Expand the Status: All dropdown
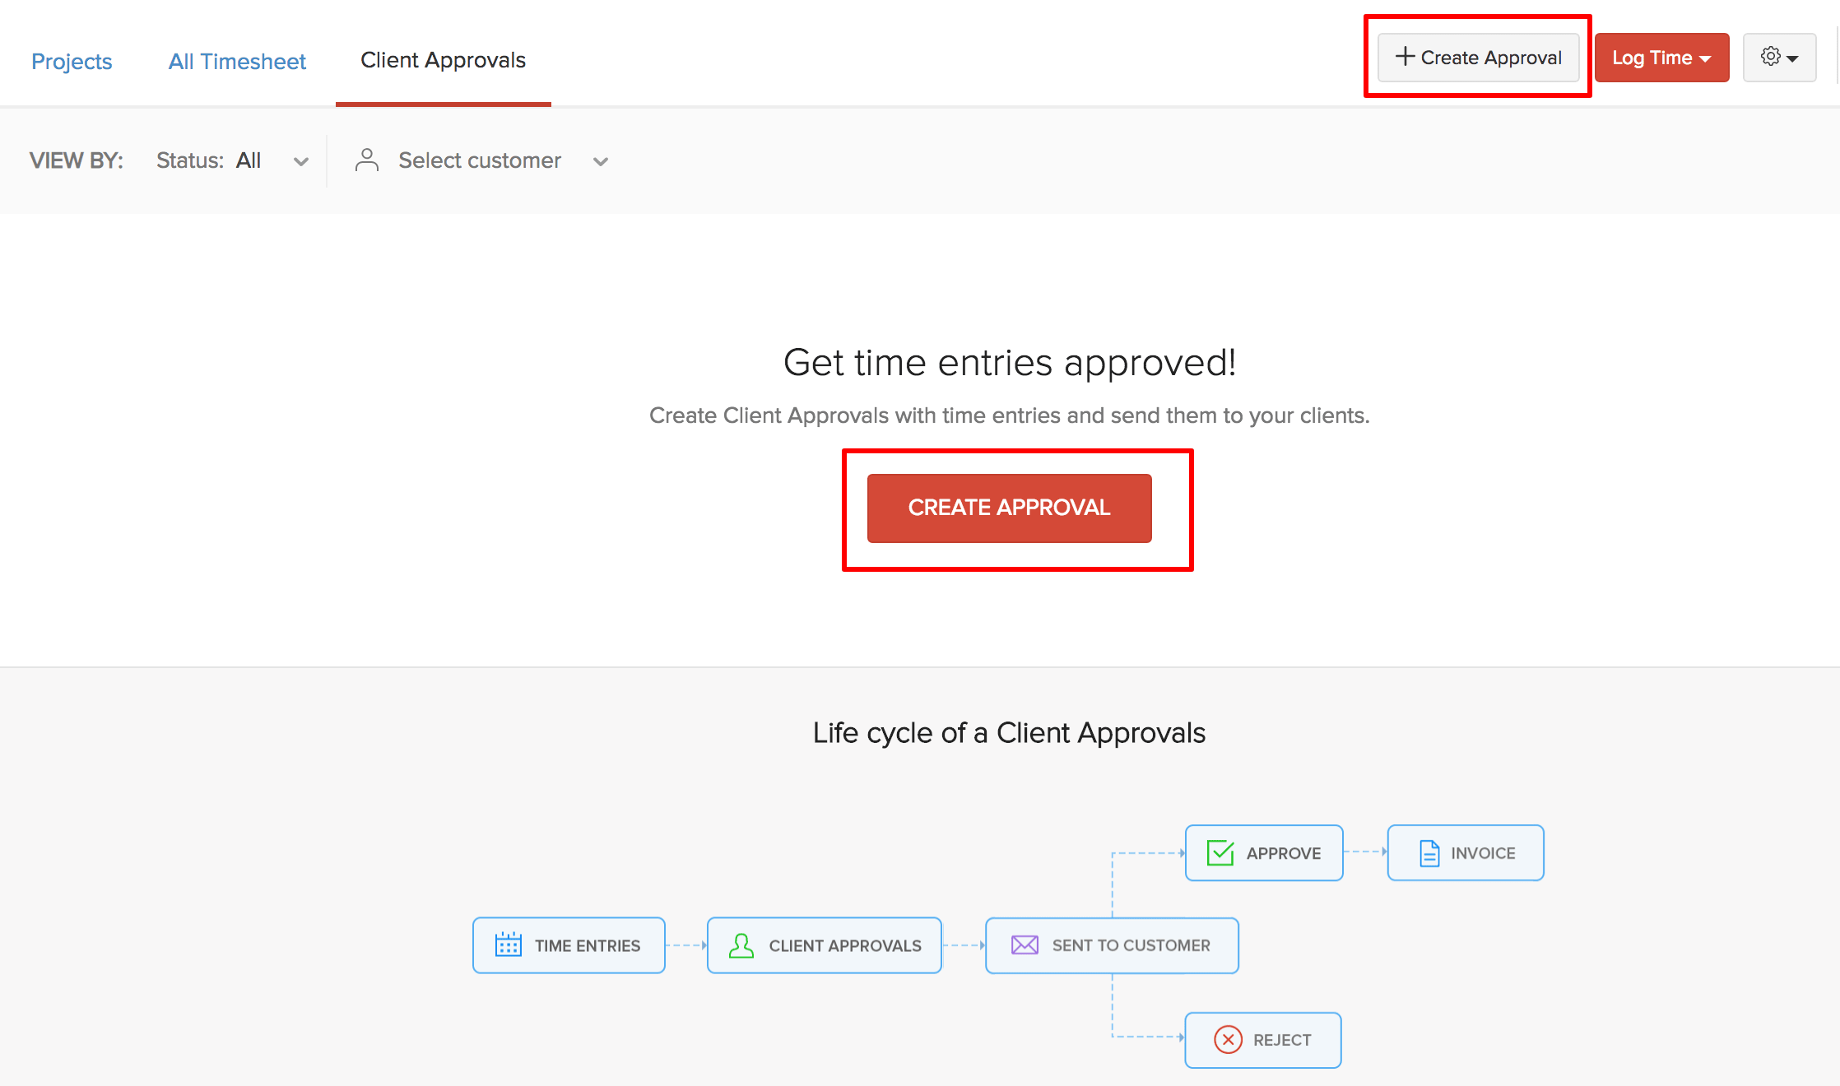The height and width of the screenshot is (1086, 1840). tap(301, 161)
